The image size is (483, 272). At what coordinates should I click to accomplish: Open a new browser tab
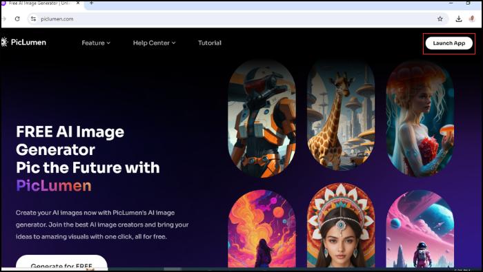tap(92, 3)
